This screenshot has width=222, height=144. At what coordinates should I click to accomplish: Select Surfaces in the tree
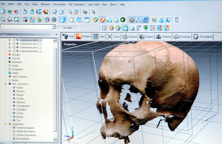click(17, 62)
